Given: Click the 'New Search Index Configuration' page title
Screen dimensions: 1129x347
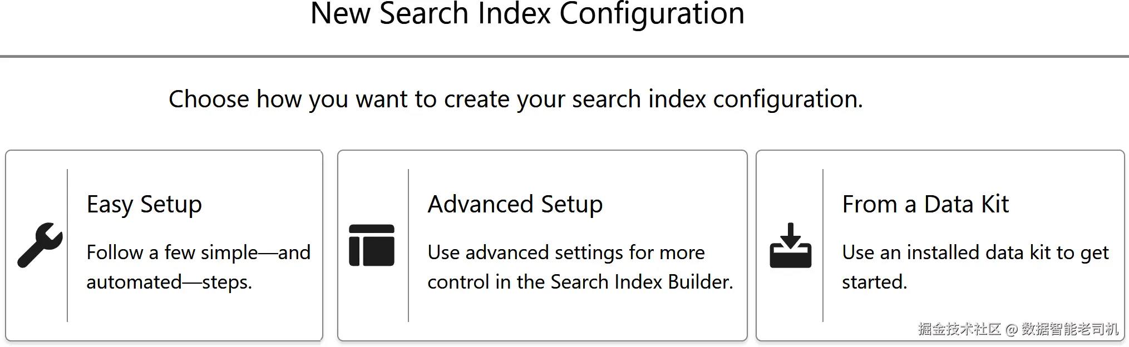Looking at the screenshot, I should tap(527, 13).
